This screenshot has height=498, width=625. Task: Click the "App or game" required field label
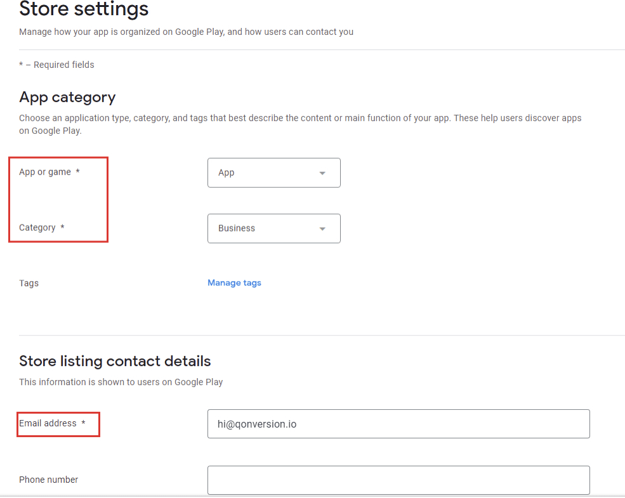coord(46,171)
